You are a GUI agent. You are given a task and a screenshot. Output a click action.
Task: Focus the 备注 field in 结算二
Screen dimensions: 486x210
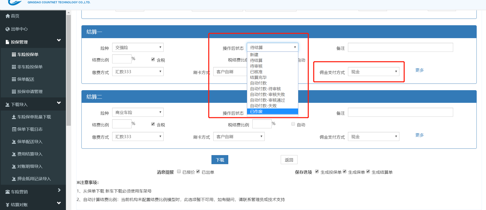[x=400, y=112]
